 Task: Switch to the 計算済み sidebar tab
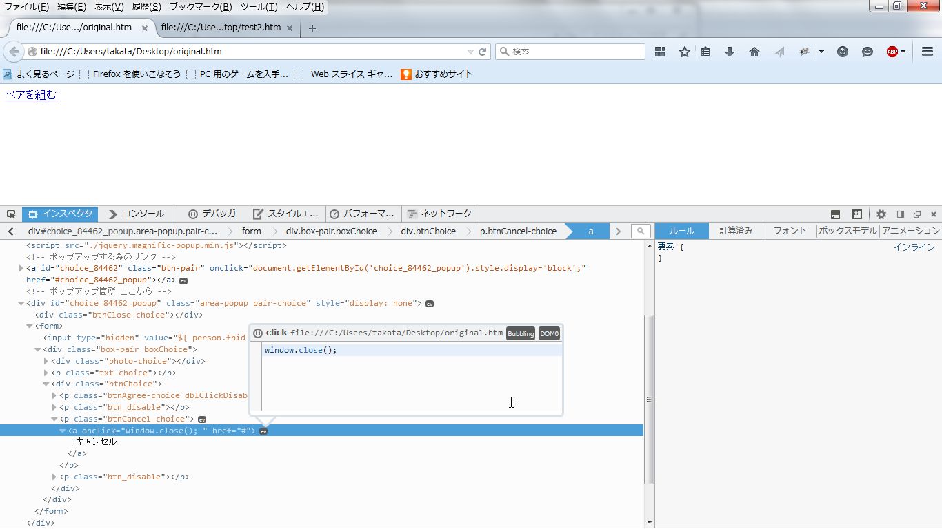736,231
